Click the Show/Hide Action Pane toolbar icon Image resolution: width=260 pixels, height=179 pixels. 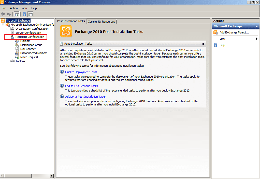[x=31, y=14]
